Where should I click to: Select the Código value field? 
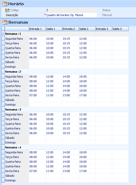pyautogui.click(x=71, y=10)
